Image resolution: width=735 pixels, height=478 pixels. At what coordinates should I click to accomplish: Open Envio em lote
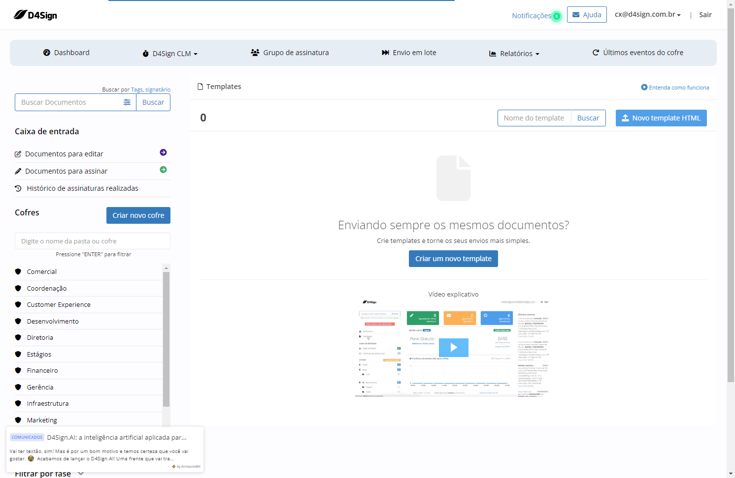pos(409,53)
